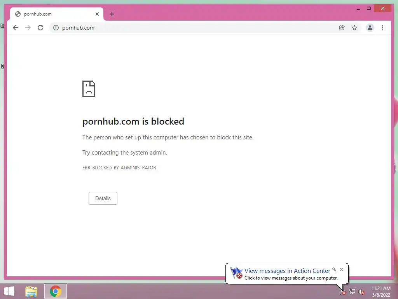The image size is (398, 299).
Task: Open the Chrome profile avatar menu
Action: point(370,28)
